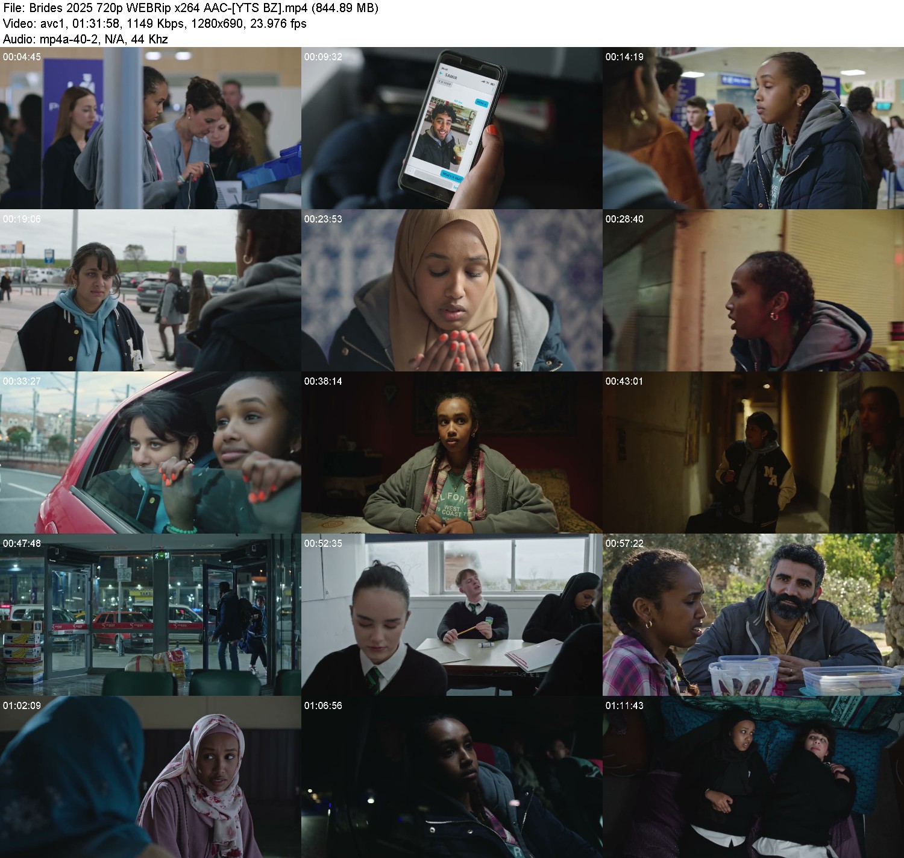Select the dark hallway frame at 00:43:01
Viewport: 904px width, 858px height.
point(753,453)
